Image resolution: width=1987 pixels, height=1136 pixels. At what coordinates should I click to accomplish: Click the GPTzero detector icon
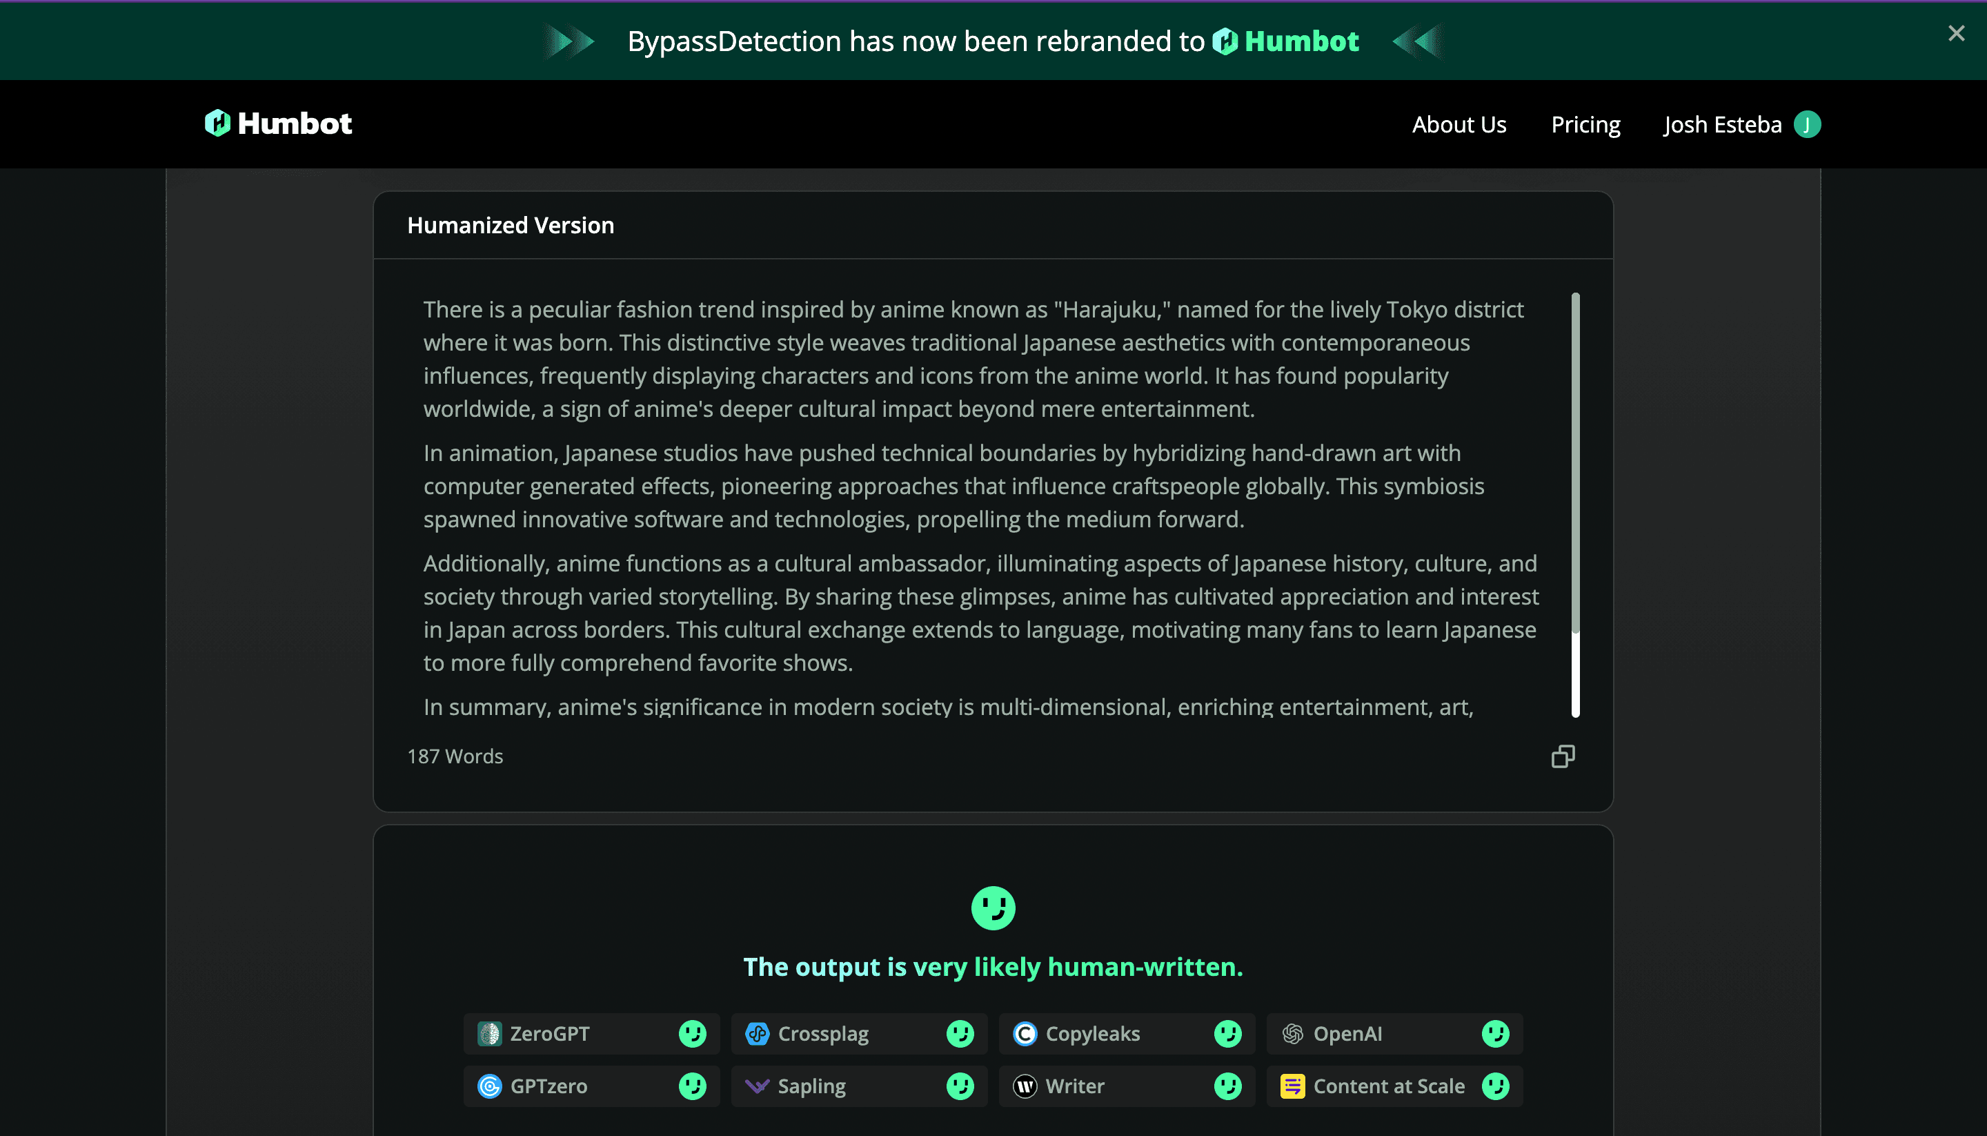[x=490, y=1086]
